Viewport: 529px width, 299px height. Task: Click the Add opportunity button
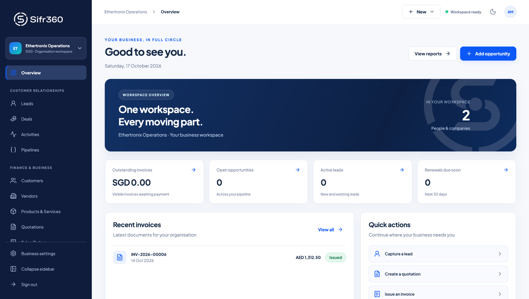[x=488, y=53]
